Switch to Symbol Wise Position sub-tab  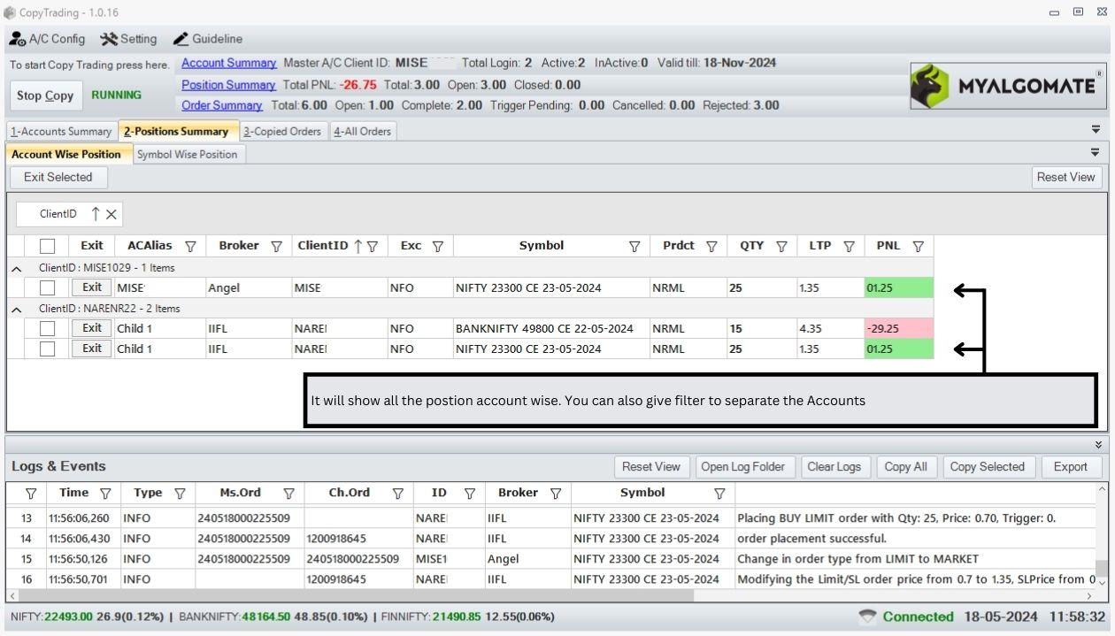coord(188,155)
